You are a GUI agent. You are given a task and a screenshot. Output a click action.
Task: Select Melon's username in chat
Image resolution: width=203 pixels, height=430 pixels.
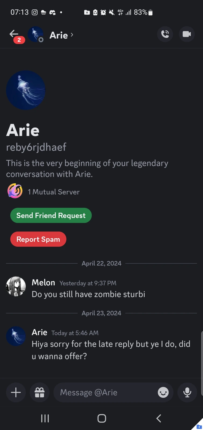coord(43,282)
